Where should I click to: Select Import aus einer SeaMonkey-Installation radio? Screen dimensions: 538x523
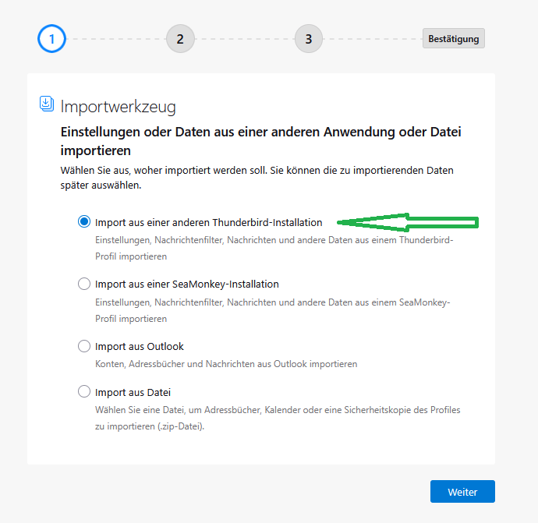(84, 284)
